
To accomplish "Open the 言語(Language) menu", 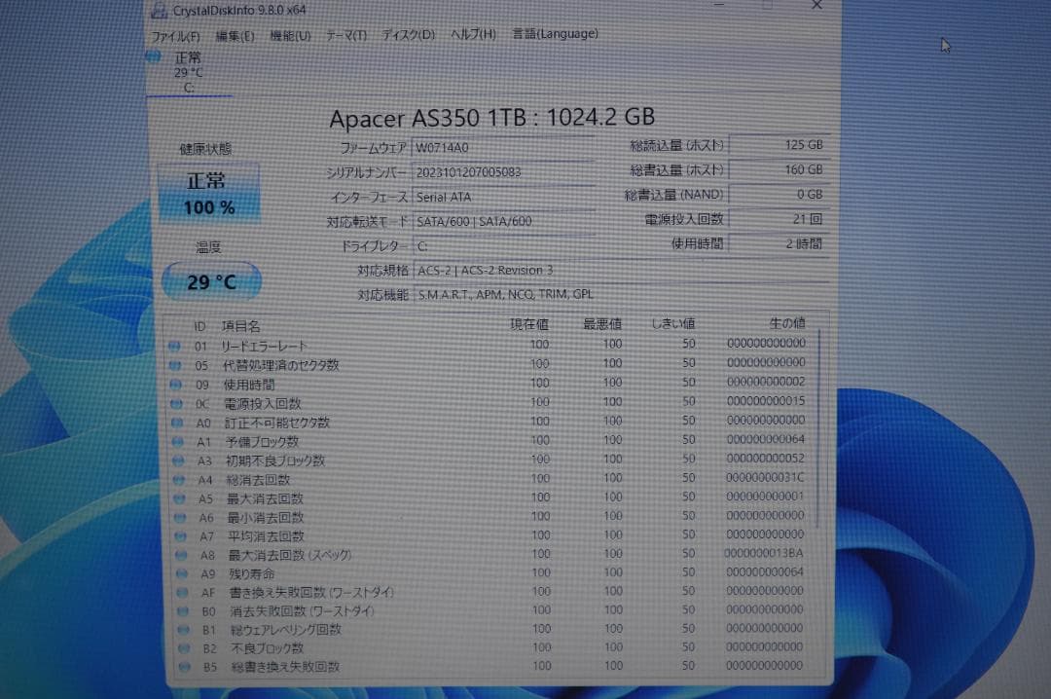I will click(x=555, y=33).
